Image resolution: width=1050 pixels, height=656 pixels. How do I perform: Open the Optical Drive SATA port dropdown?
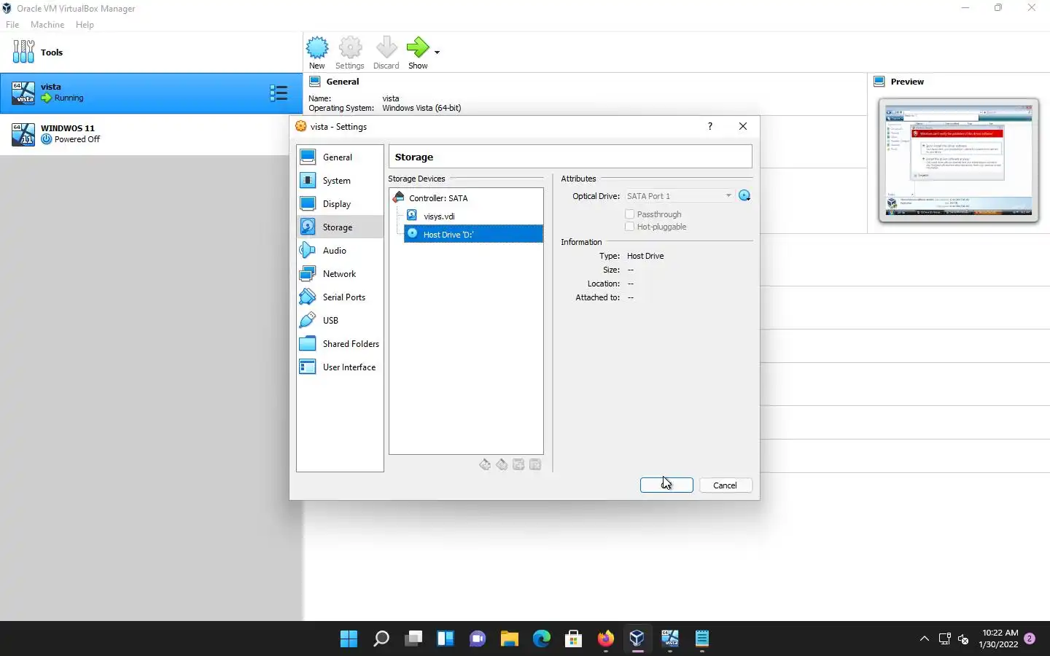coord(679,195)
